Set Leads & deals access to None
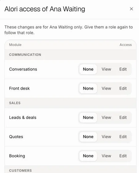This screenshot has height=173, width=139. (88, 118)
